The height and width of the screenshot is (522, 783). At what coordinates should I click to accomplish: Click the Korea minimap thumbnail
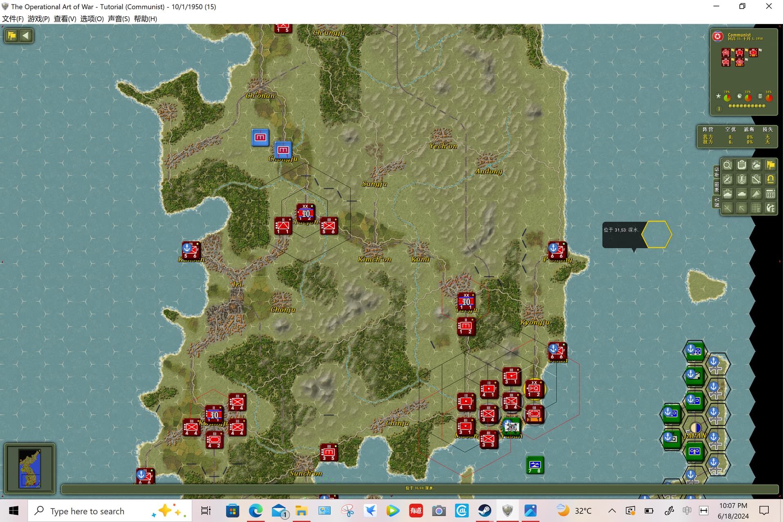[30, 469]
